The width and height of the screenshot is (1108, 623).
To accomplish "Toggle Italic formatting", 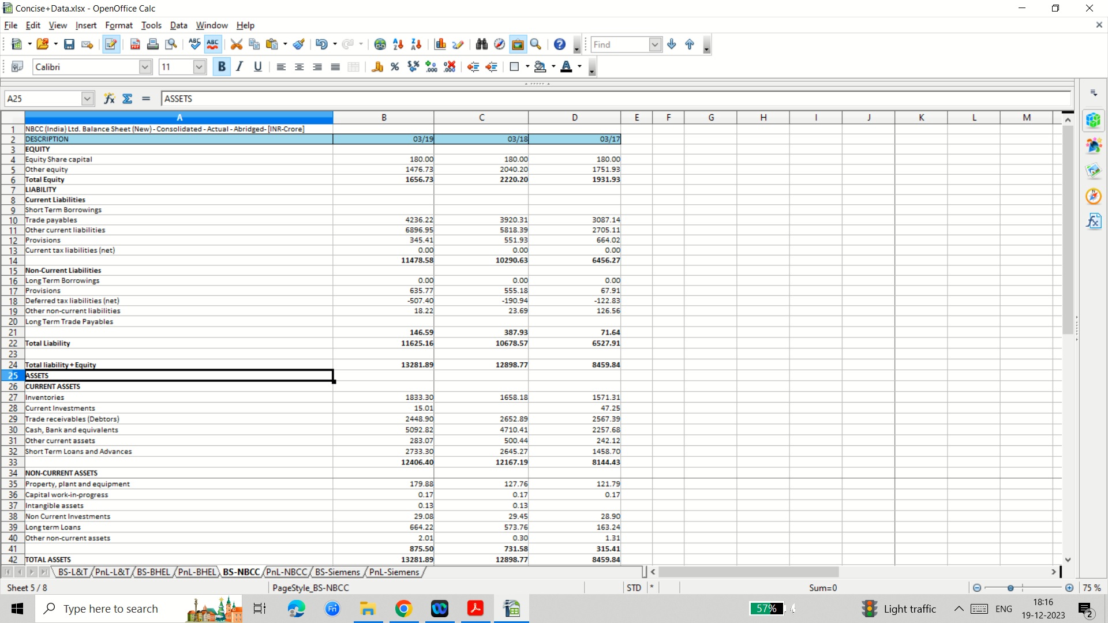I will 239,67.
